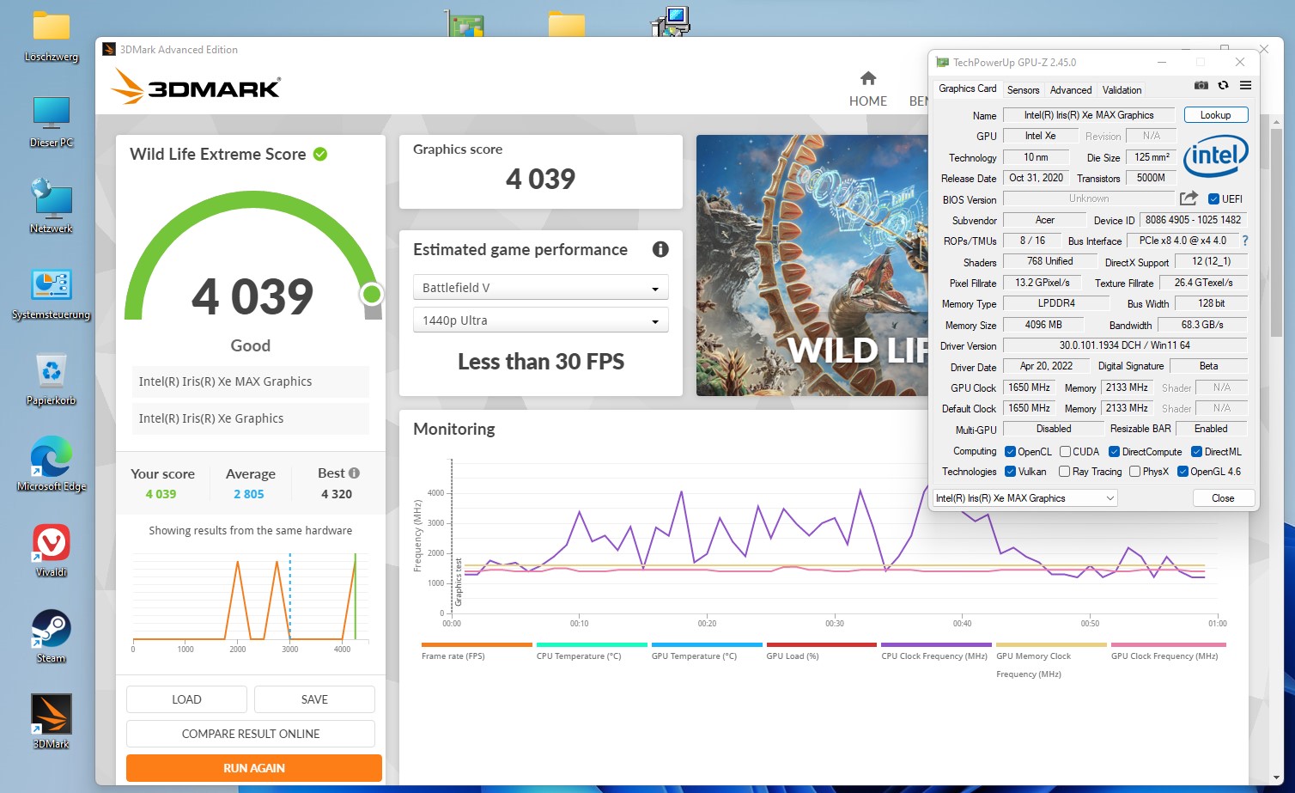Click the CPU Clock Frequency purple legend swatch
The image size is (1295, 793).
point(936,644)
